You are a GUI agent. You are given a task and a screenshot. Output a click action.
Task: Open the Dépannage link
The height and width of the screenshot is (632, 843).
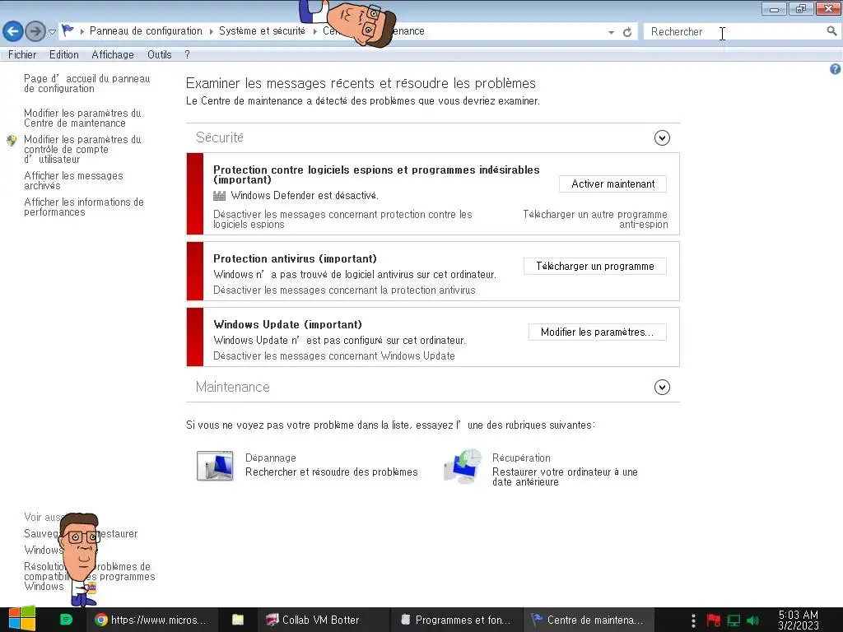tap(270, 458)
